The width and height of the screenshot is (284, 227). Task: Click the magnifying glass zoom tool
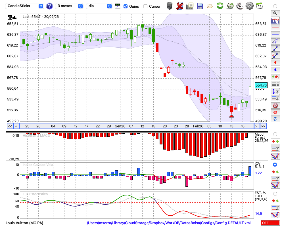point(275,13)
